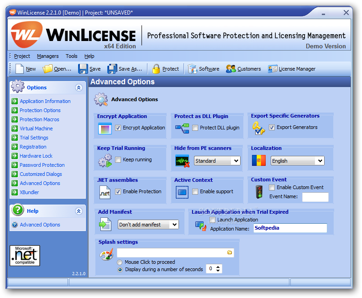The image size is (362, 298).
Task: Go to Protection Options page
Action: pos(40,110)
